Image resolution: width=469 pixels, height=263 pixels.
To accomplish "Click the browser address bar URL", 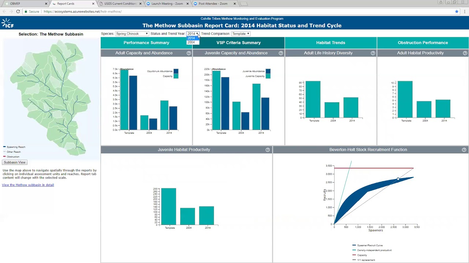I will click(82, 12).
